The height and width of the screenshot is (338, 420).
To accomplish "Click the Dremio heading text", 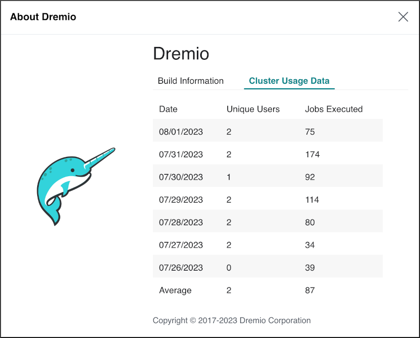I will click(181, 54).
